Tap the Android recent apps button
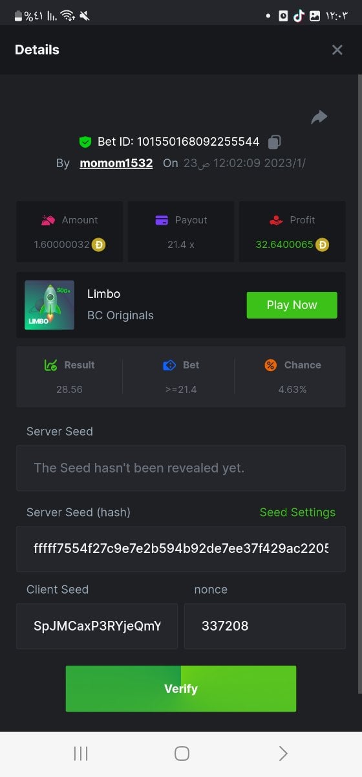This screenshot has width=362, height=777. [x=81, y=753]
